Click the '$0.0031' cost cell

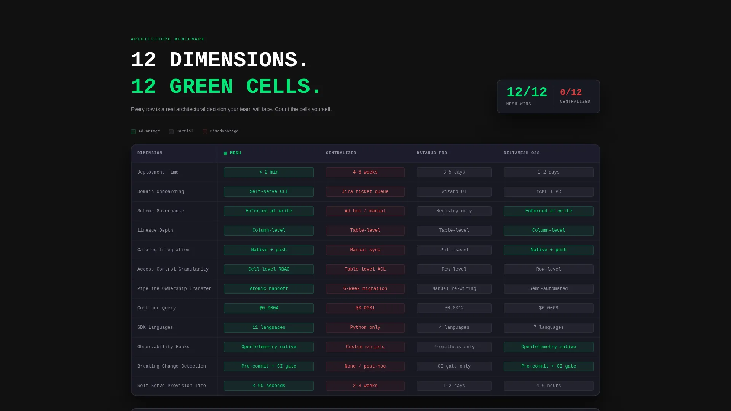365,308
